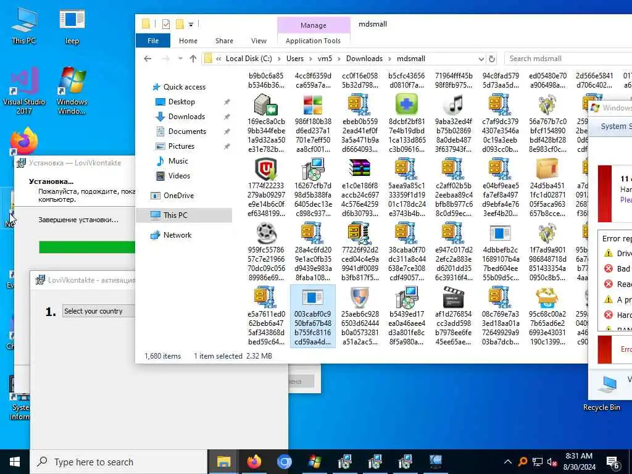The image size is (632, 474).
Task: Open Firefox from the taskbar
Action: coord(254,462)
